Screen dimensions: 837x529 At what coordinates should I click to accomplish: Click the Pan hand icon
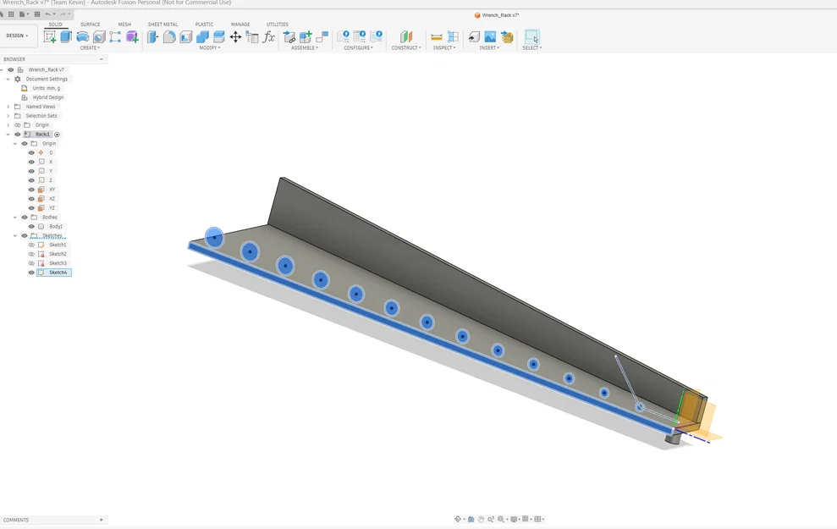coord(481,519)
